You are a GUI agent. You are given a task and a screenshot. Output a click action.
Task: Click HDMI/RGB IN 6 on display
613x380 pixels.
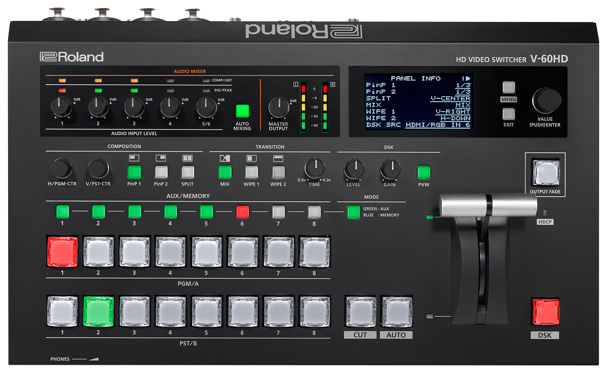coord(438,125)
